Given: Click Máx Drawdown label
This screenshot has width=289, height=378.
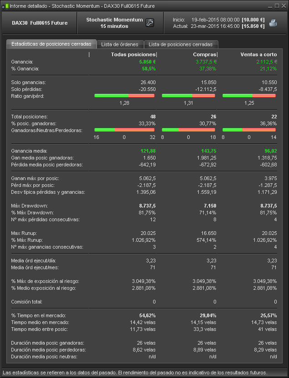Looking at the screenshot, I should click(x=29, y=206).
